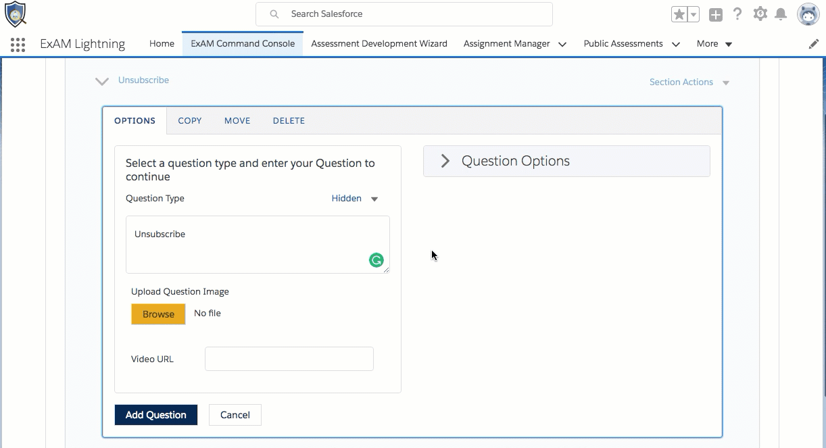Open the Help question mark icon

737,14
